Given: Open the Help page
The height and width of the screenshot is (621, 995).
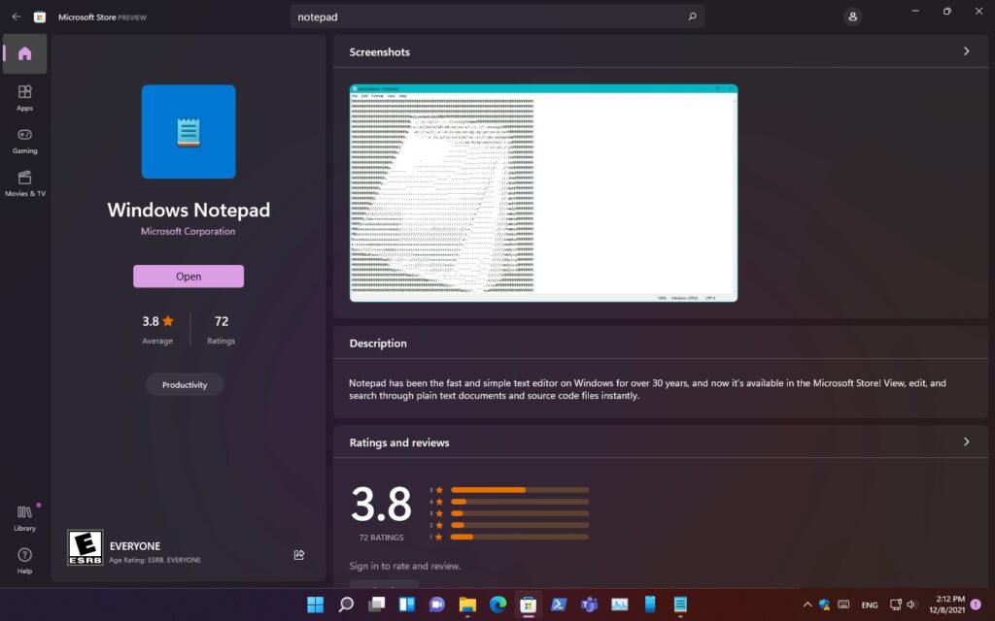Looking at the screenshot, I should point(24,560).
